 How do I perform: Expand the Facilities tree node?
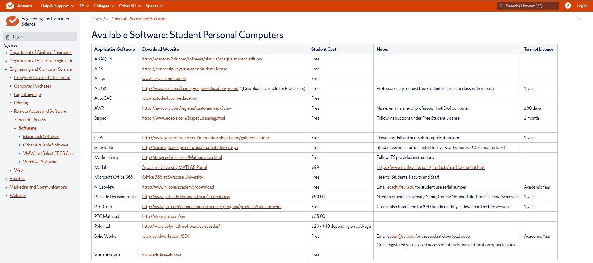[x=6, y=179]
